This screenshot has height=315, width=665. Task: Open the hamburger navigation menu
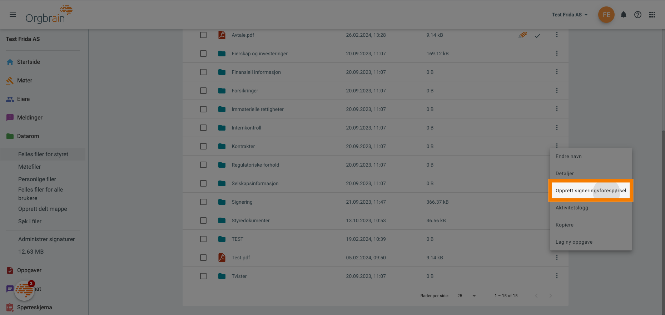pos(13,15)
